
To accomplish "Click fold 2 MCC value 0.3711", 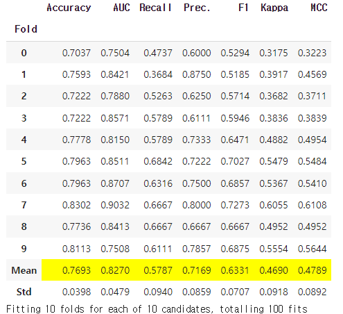I will [x=312, y=96].
